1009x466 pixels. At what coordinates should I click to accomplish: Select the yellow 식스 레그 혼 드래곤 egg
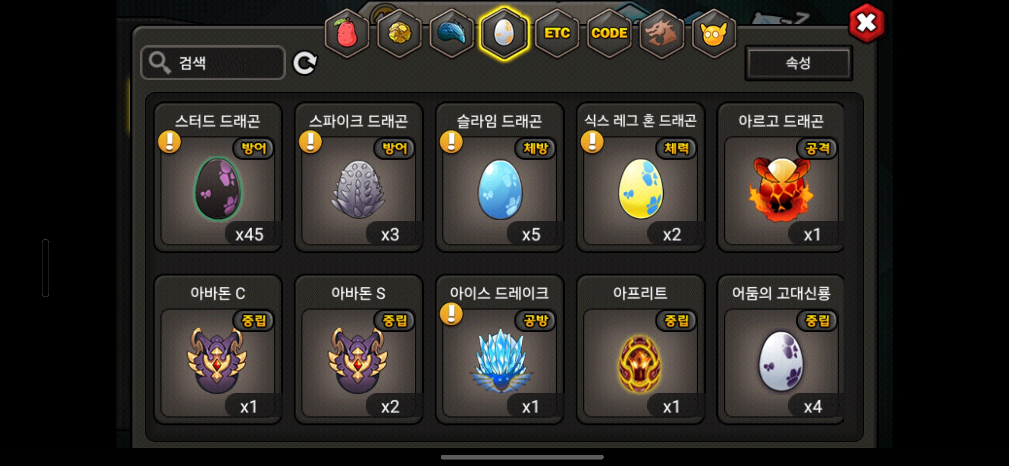point(641,177)
